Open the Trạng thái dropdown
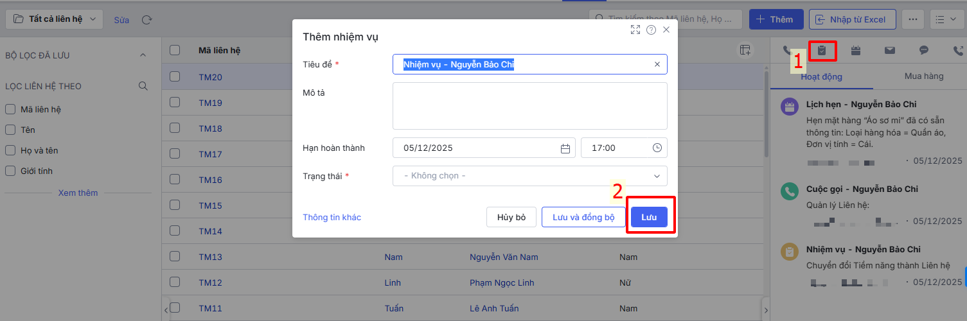 pos(529,176)
